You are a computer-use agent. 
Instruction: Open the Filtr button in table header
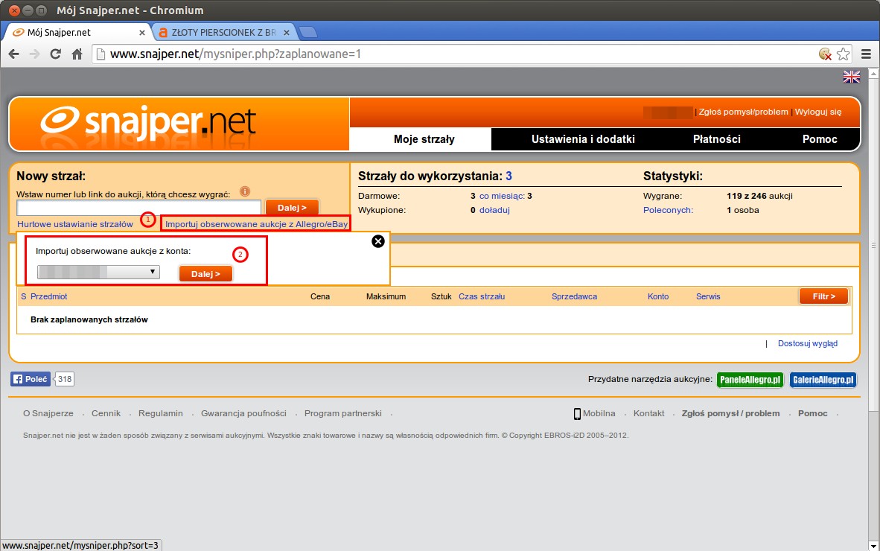(x=823, y=296)
